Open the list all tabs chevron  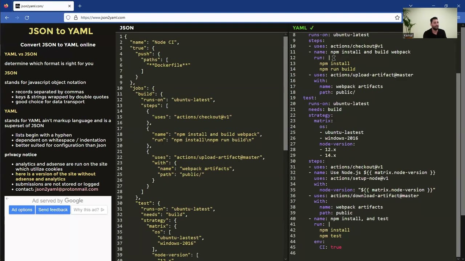[x=411, y=6]
